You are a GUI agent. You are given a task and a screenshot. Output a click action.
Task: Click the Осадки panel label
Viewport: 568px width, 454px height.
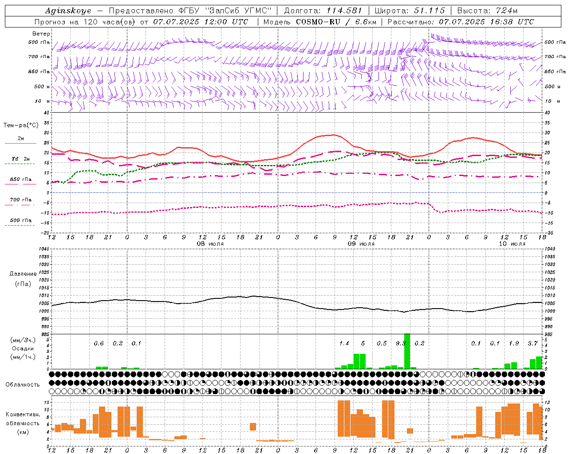coord(23,348)
